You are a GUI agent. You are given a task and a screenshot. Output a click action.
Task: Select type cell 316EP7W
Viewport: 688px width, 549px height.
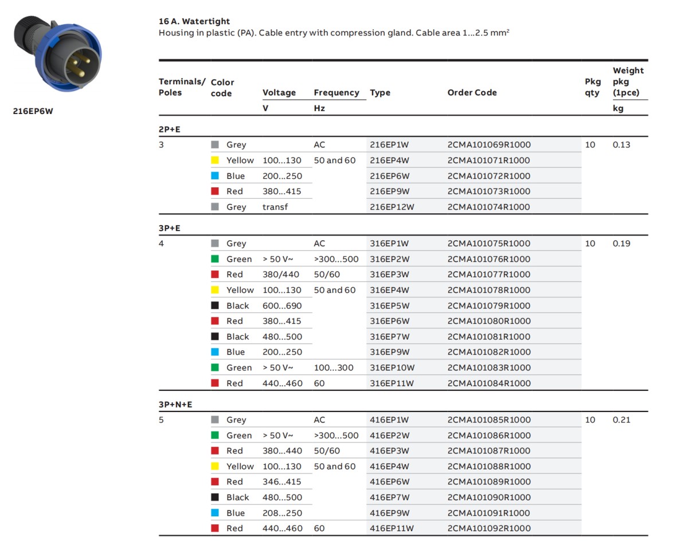[389, 336]
